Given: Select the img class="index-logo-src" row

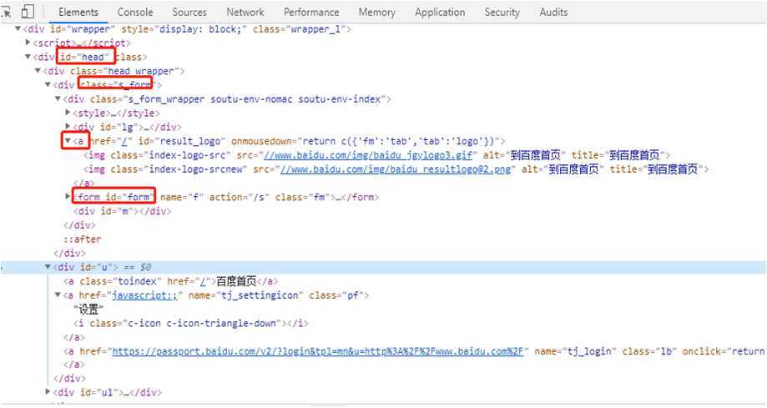Looking at the screenshot, I should click(x=376, y=155).
